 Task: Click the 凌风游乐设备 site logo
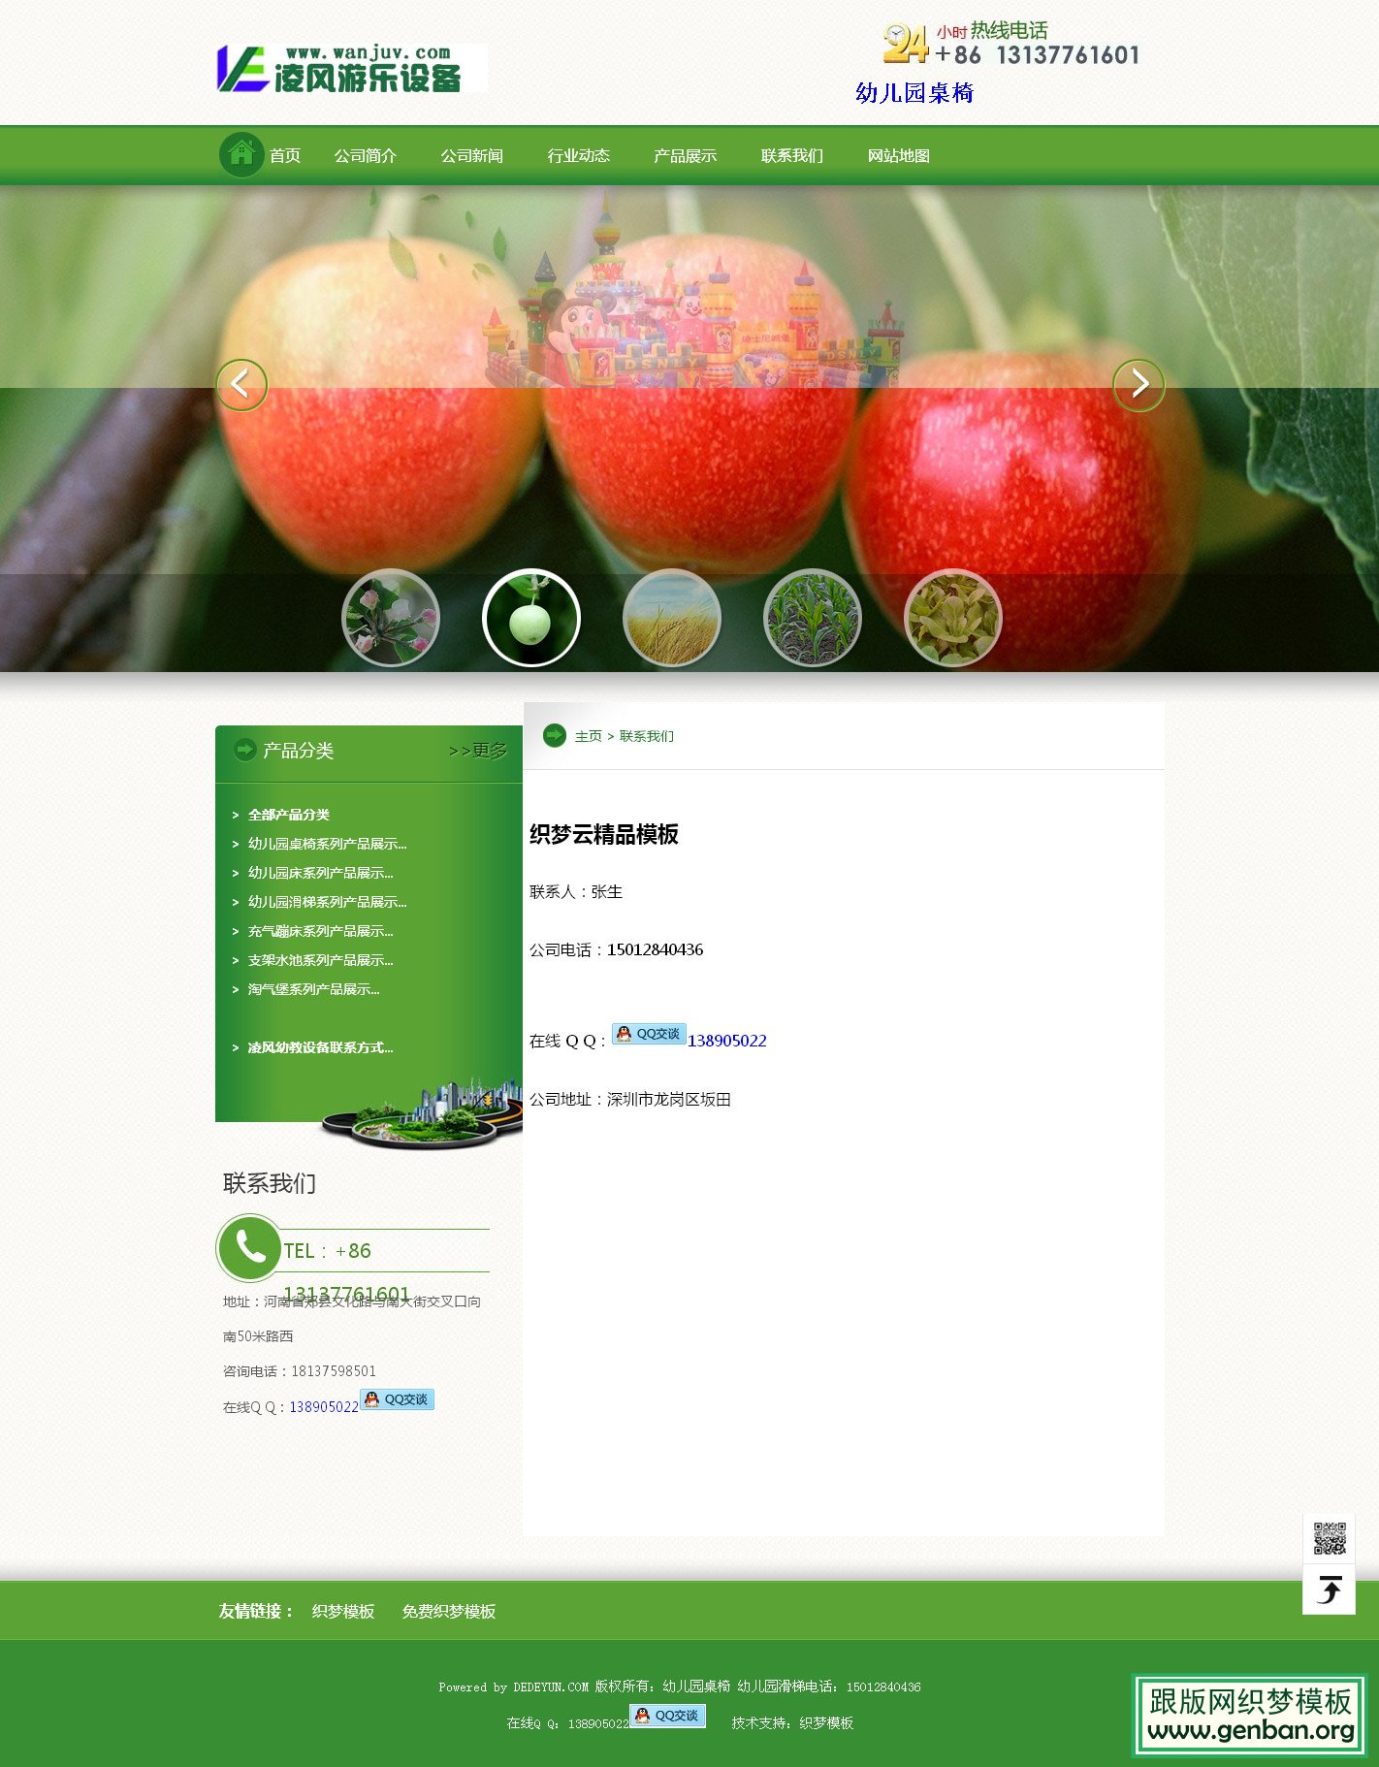point(350,68)
